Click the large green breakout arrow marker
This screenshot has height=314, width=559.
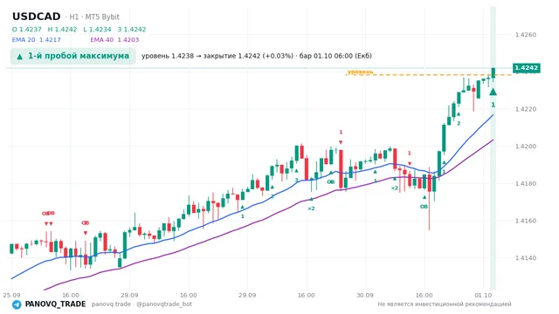click(493, 92)
